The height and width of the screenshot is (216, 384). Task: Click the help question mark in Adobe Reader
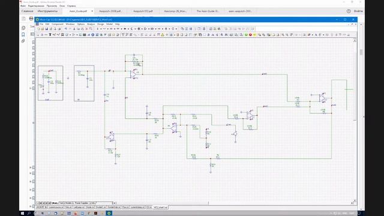[349, 11]
